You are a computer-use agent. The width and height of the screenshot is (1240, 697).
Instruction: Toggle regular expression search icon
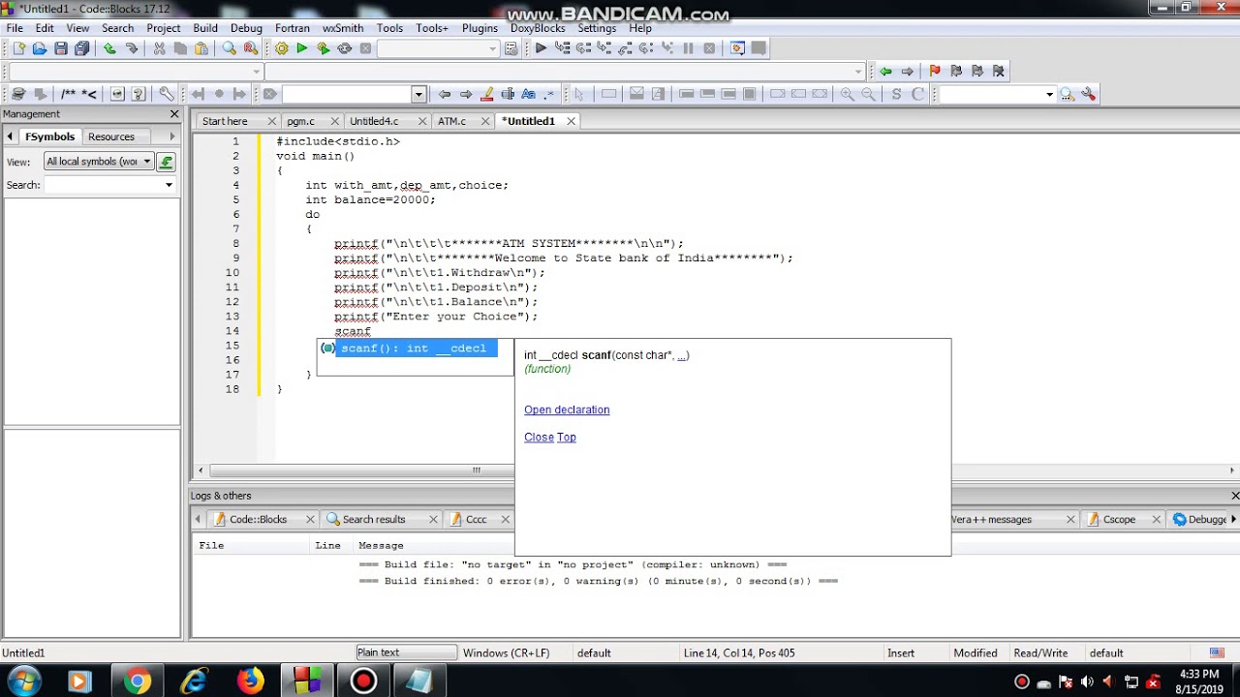click(x=551, y=94)
